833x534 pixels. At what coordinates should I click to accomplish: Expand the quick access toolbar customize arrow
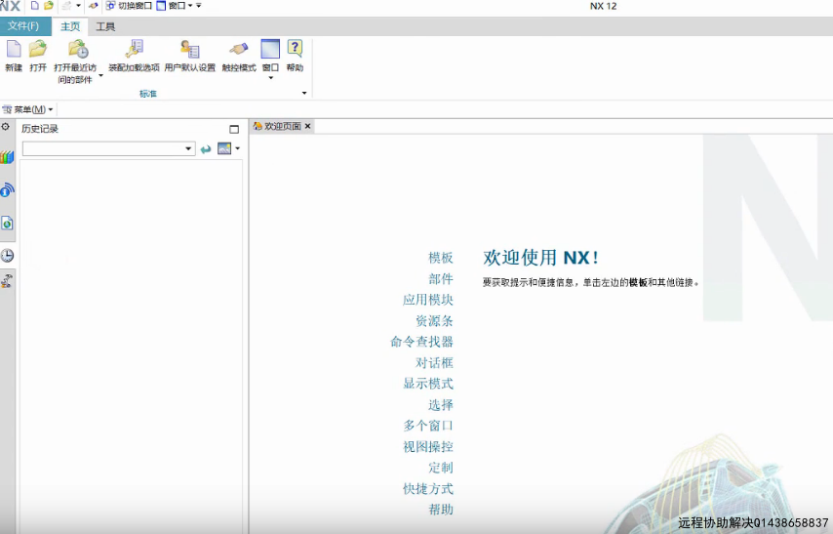tap(199, 6)
